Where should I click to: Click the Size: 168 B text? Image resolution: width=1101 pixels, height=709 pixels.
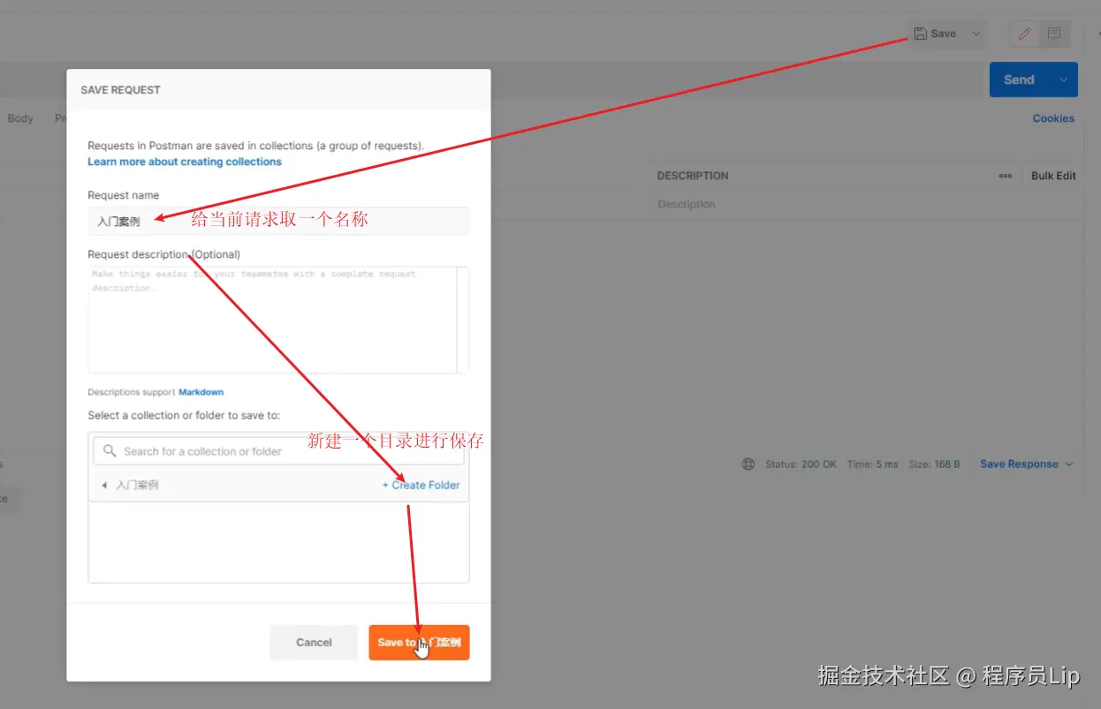pos(934,464)
